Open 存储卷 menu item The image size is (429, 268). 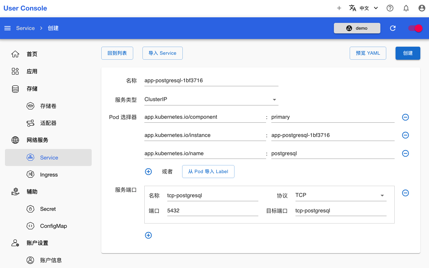click(x=48, y=106)
